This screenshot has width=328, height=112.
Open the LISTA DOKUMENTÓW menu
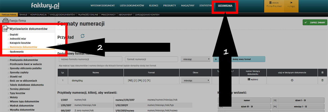(x=132, y=5)
